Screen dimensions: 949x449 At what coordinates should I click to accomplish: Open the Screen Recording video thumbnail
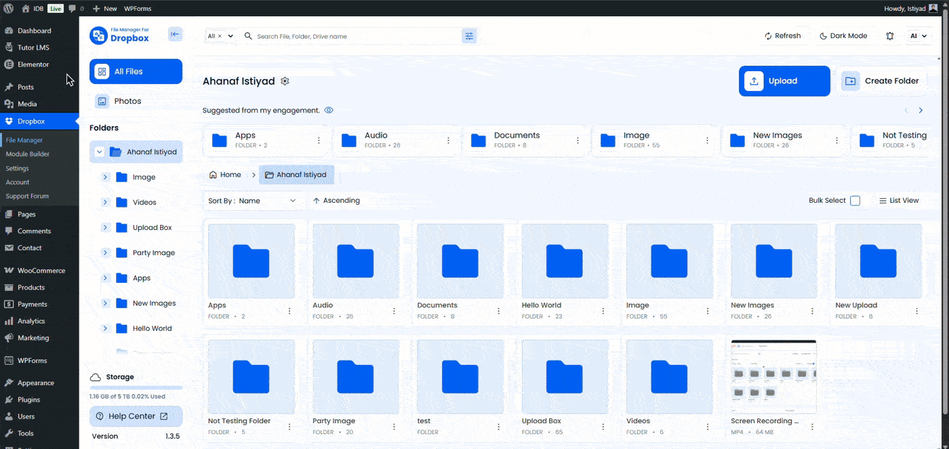[773, 376]
